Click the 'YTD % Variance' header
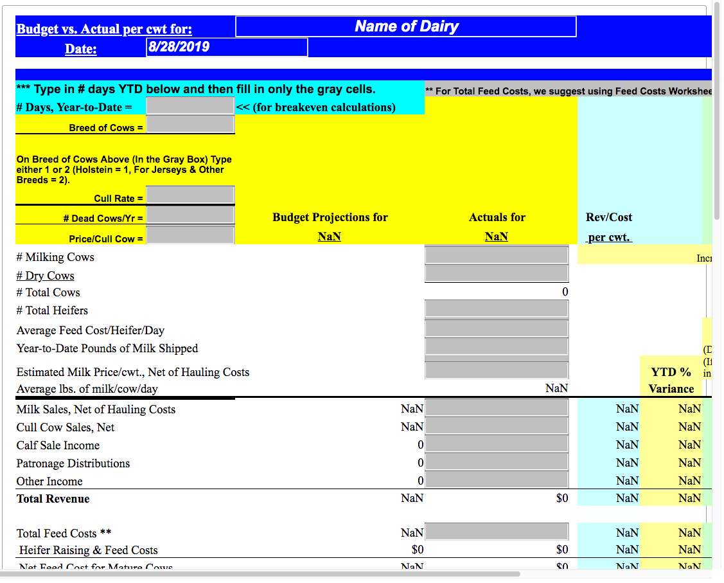This screenshot has height=583, width=724. pyautogui.click(x=671, y=380)
